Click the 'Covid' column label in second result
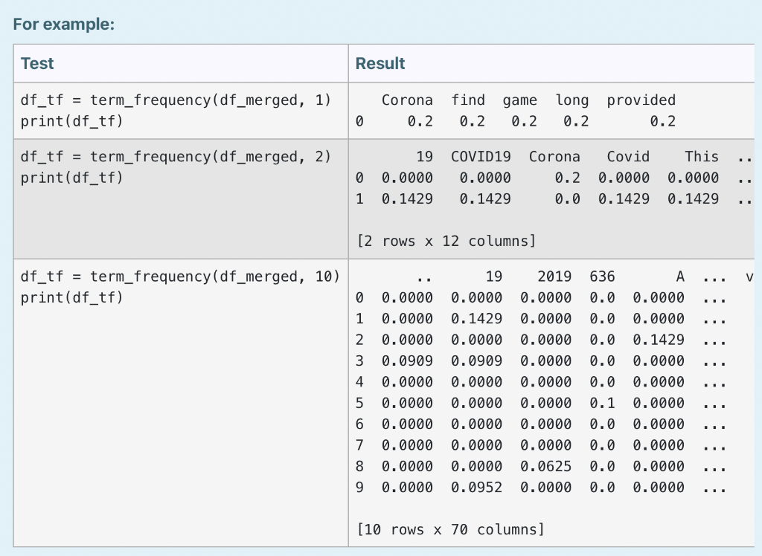 (x=628, y=157)
